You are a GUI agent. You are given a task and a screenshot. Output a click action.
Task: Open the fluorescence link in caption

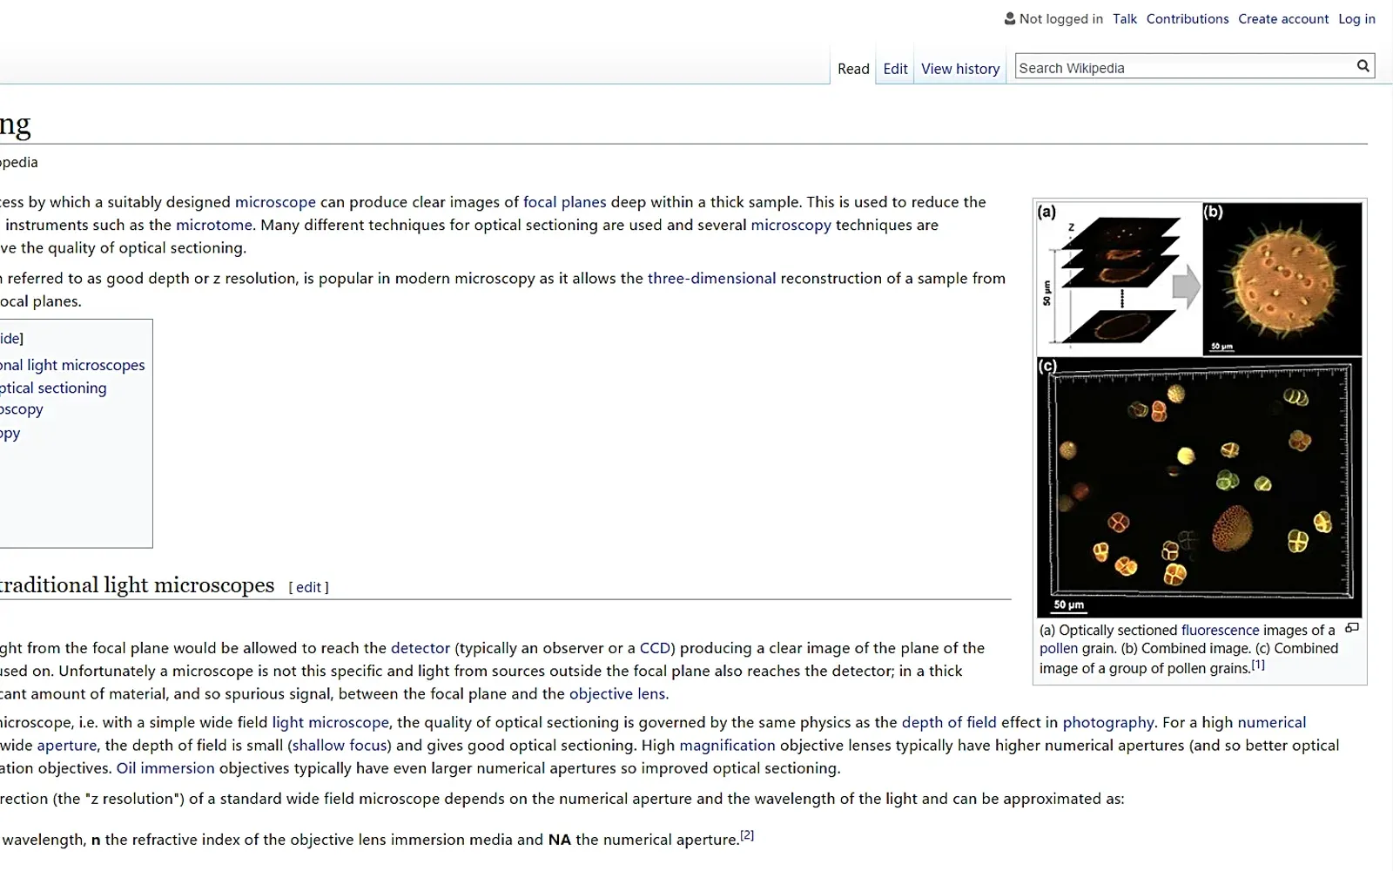[x=1220, y=630]
